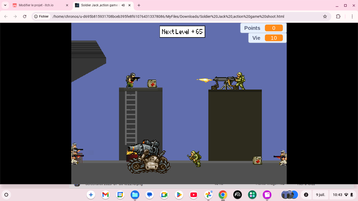Viewport: 358px width, 201px height.
Task: Click the armored motorcycle tank vehicle
Action: point(148,157)
